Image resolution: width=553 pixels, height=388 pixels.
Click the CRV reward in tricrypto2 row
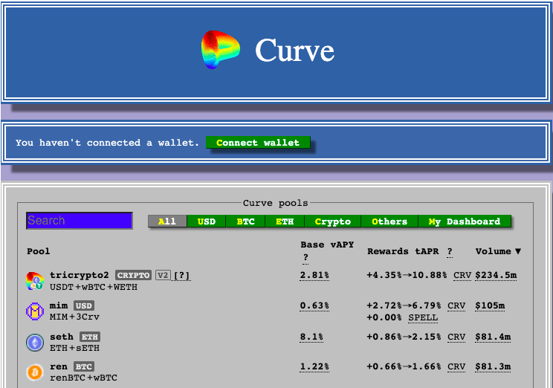coord(462,275)
